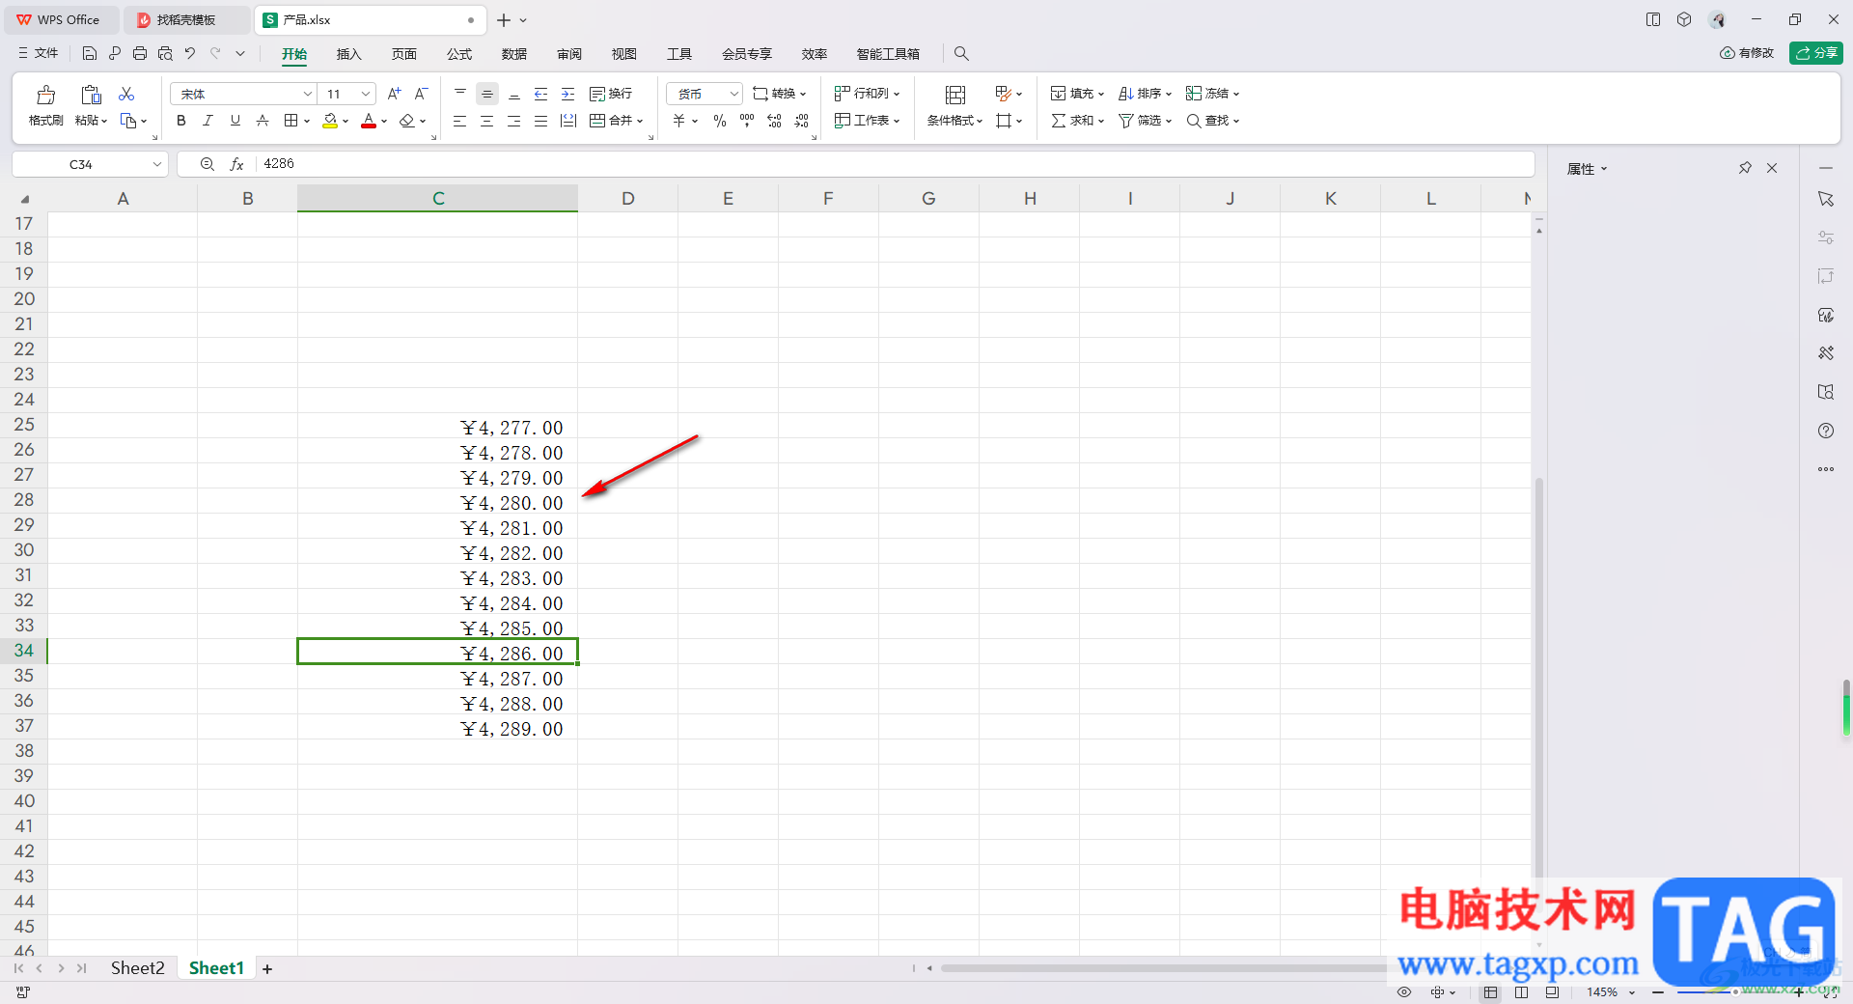
Task: Click the Format Painter (格式刷) icon
Action: point(45,95)
